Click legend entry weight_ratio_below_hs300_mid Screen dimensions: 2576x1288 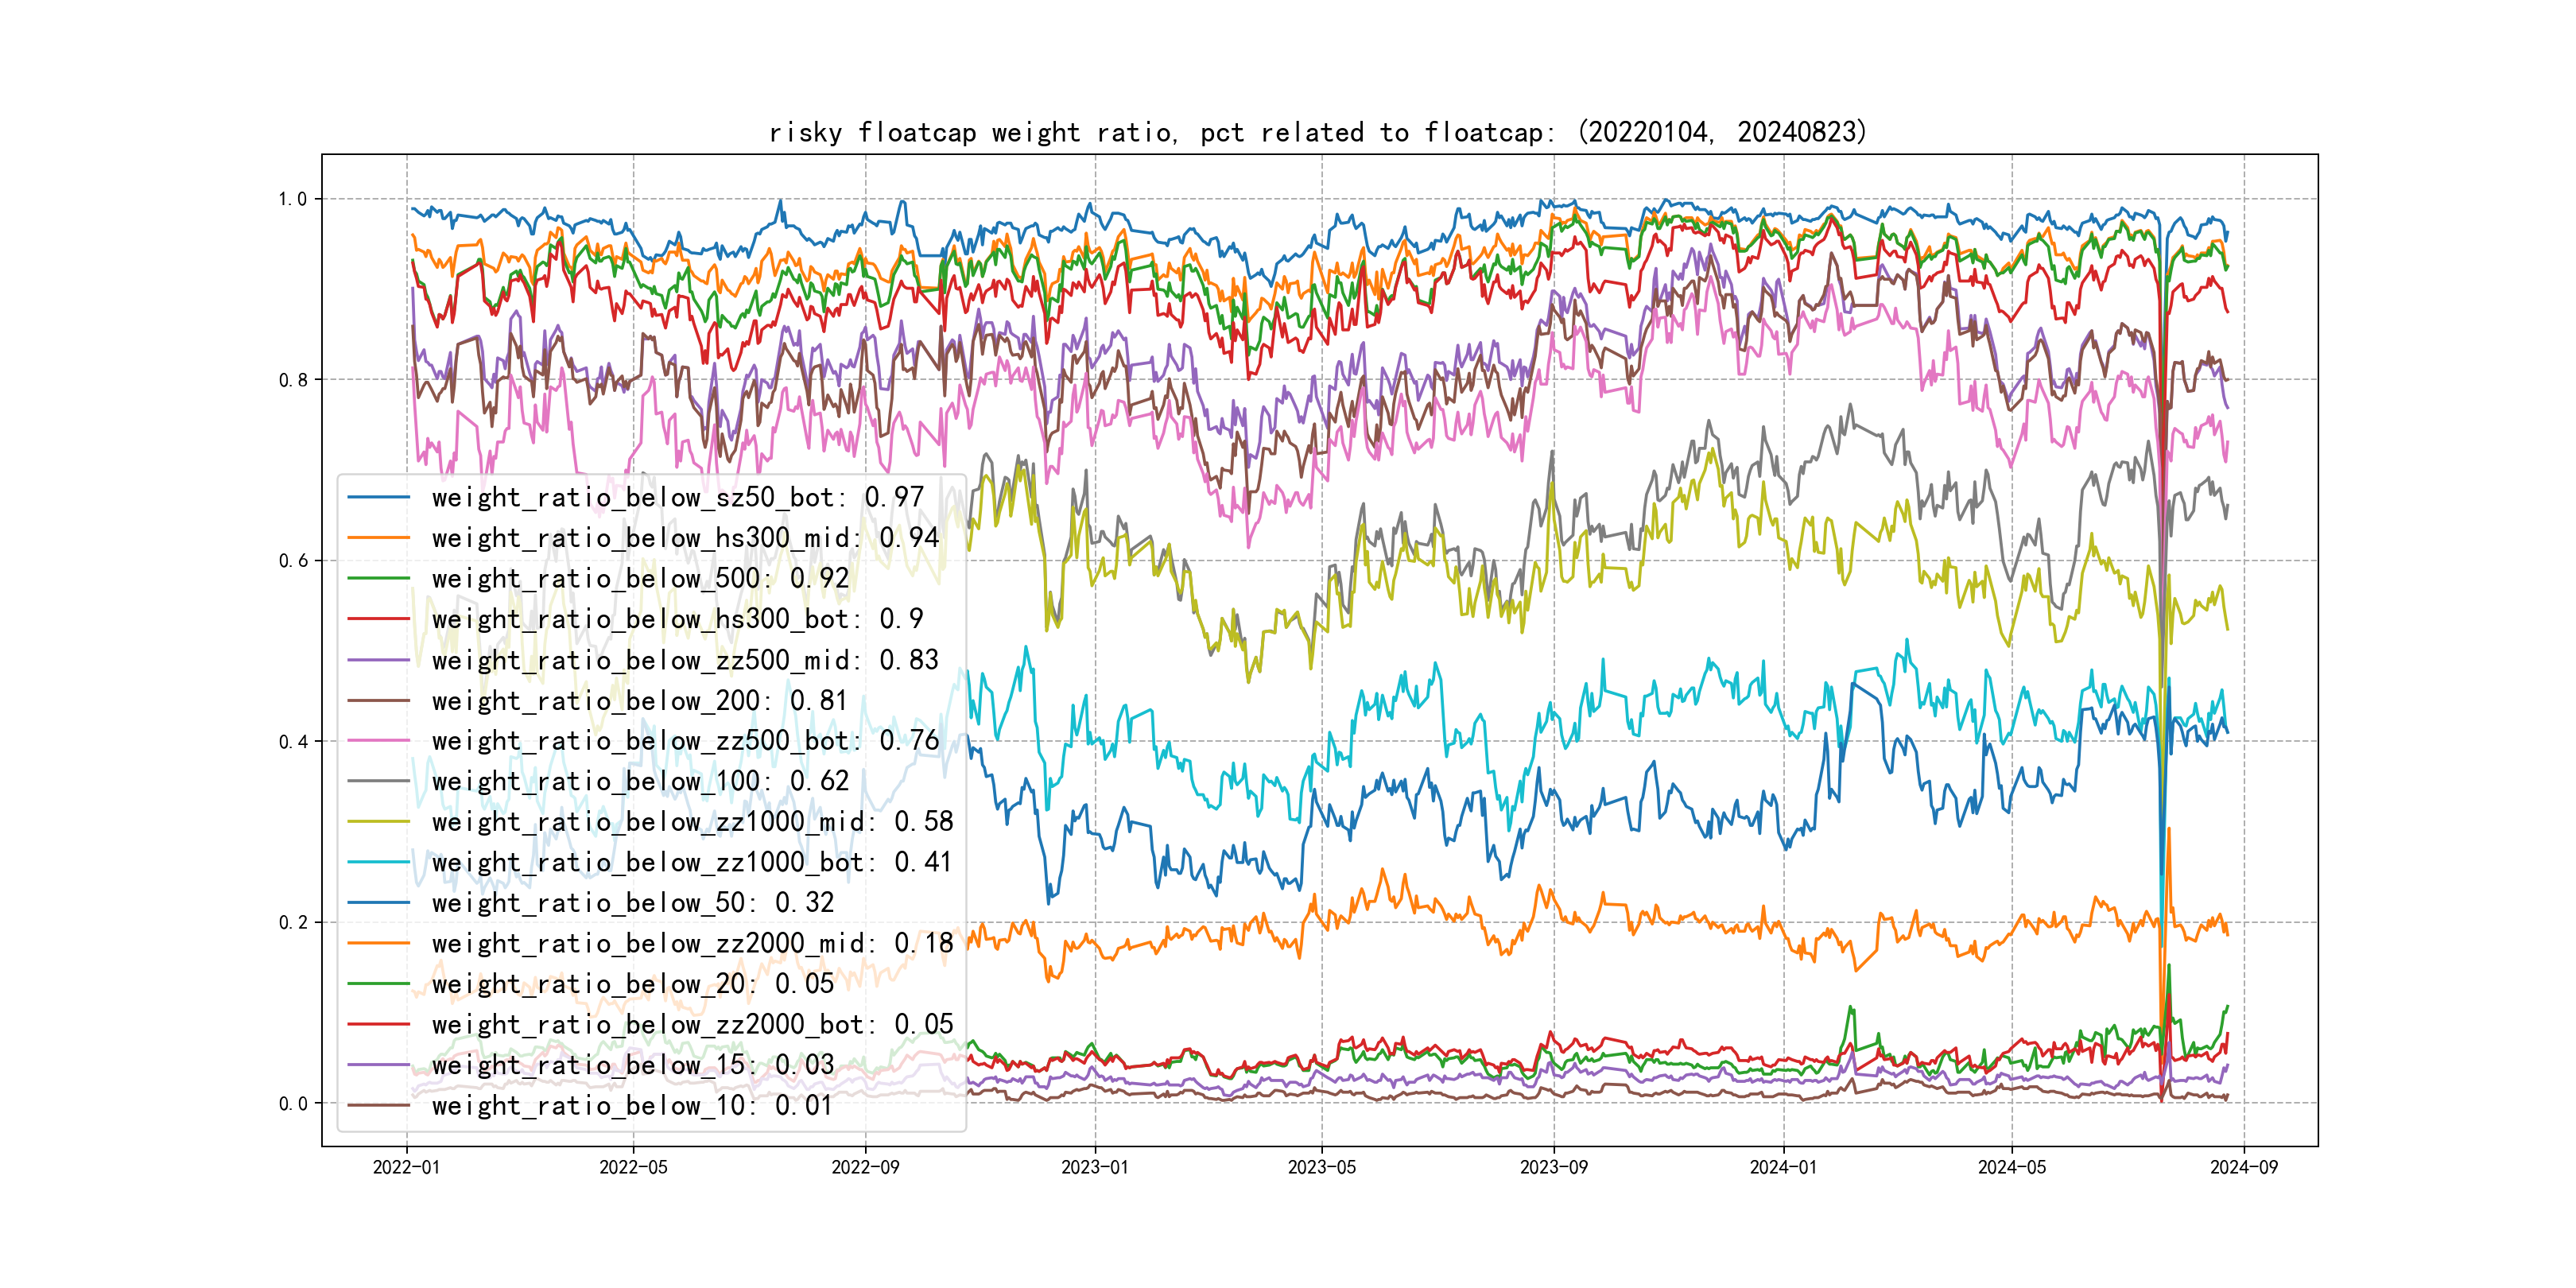click(x=685, y=538)
